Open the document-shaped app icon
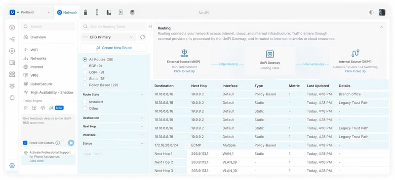Viewport: 395px width, 180px height. 120,12
